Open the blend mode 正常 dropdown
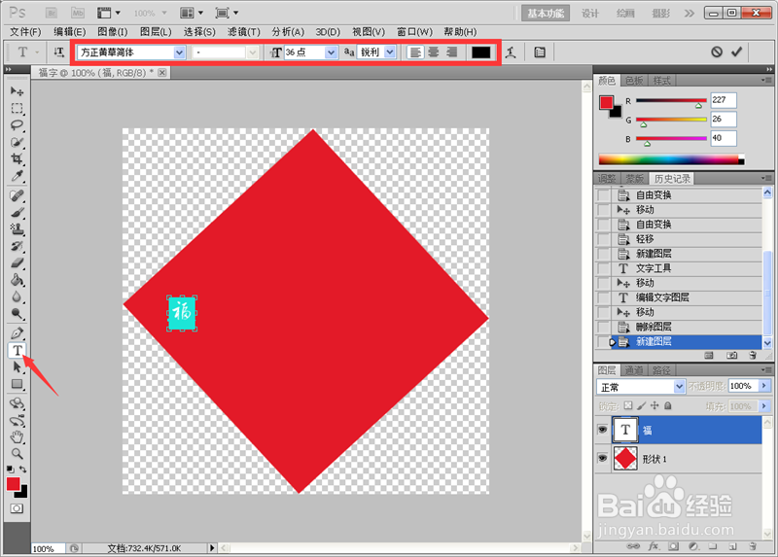This screenshot has height=557, width=778. pos(679,386)
